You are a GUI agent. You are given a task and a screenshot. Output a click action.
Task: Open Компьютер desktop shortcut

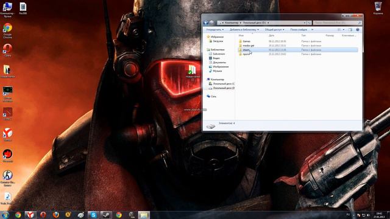click(7, 10)
